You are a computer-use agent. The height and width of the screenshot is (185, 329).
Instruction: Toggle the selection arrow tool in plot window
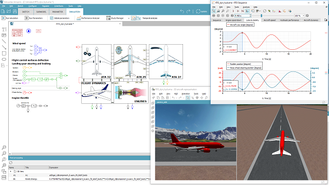point(214,11)
